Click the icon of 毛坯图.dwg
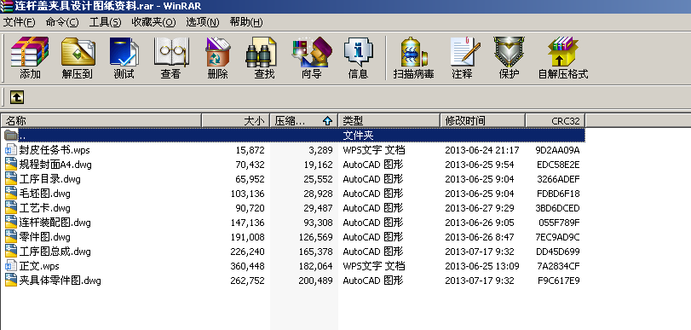 (x=10, y=194)
